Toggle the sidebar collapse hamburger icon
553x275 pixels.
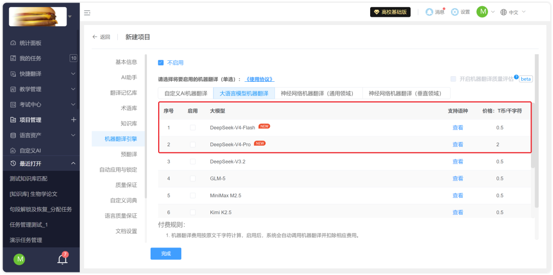(x=87, y=13)
